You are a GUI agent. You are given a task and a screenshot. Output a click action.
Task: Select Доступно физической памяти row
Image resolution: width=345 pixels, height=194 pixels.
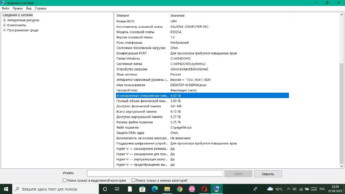point(202,106)
